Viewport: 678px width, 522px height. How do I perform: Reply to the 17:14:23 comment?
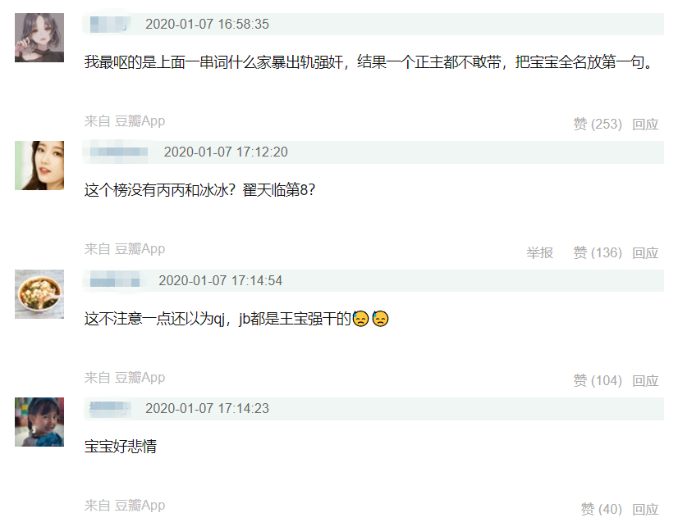(x=645, y=509)
